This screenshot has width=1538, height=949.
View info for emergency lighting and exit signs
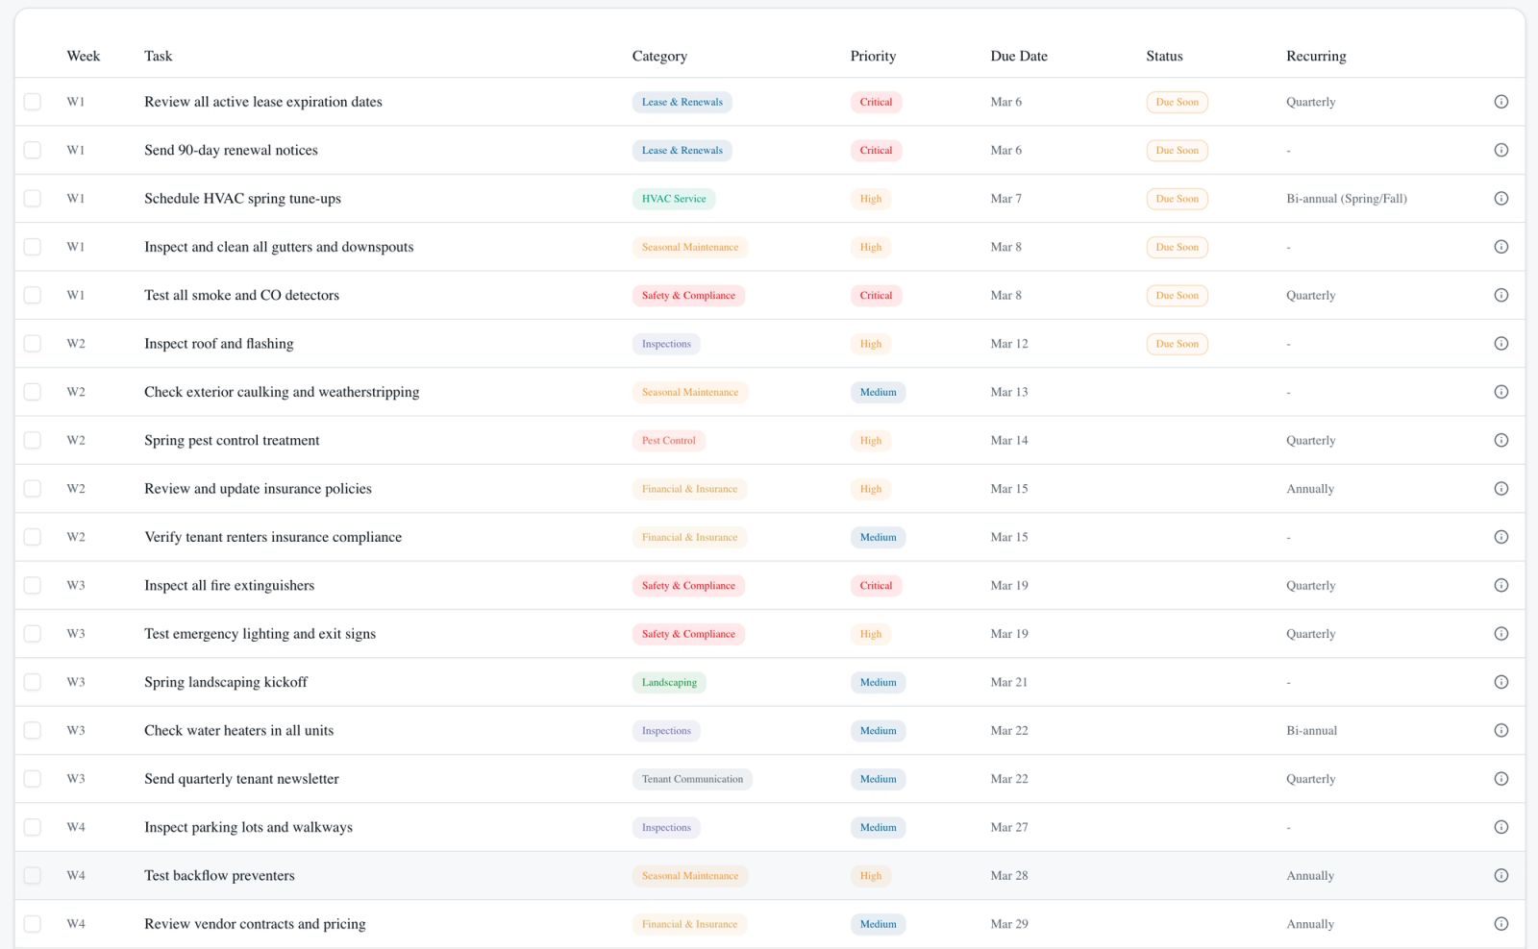pos(1501,634)
